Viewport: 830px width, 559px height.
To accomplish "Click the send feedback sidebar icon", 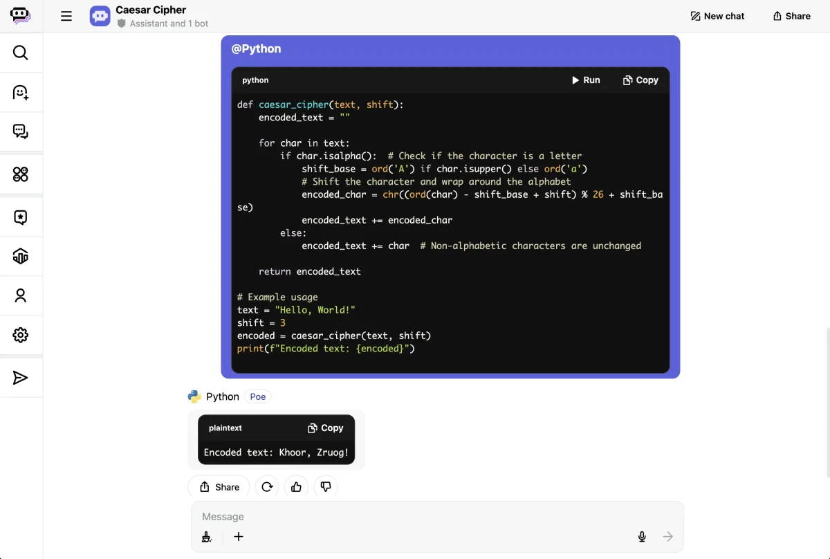I will pos(21,378).
